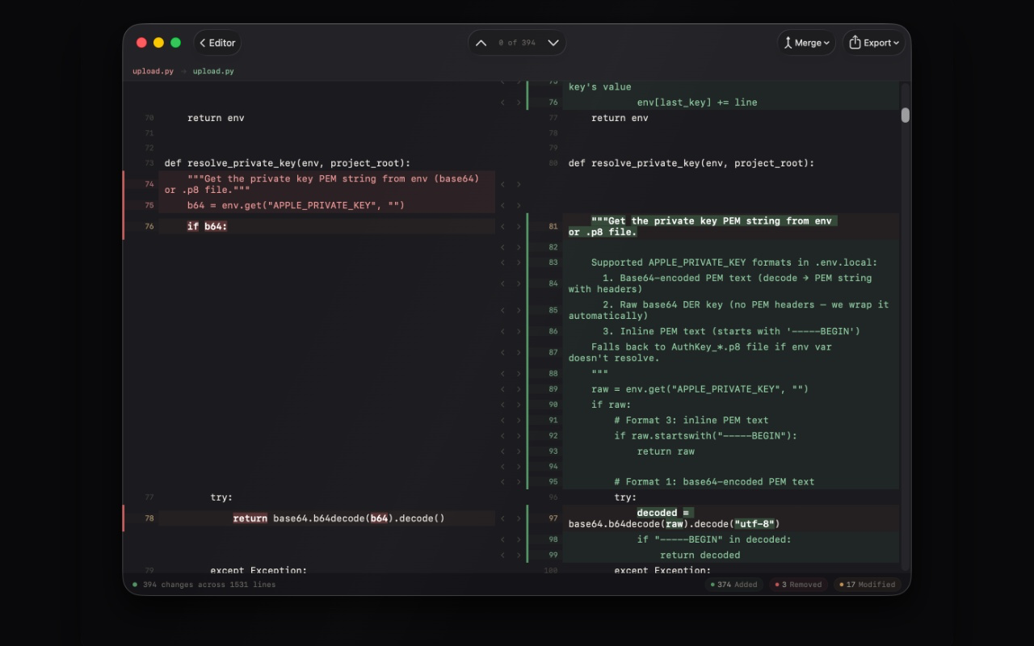1034x646 pixels.
Task: Click the added comment '# Format 1: base64-encoded PEM text'
Action: 714,482
